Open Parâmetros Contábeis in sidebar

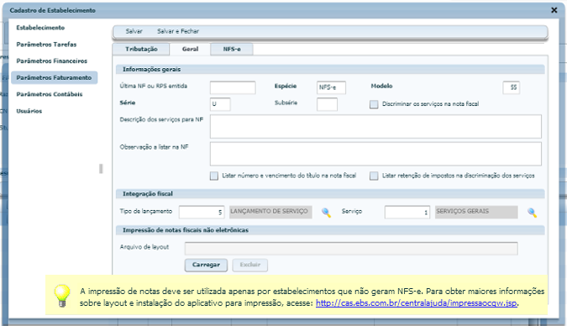point(50,94)
